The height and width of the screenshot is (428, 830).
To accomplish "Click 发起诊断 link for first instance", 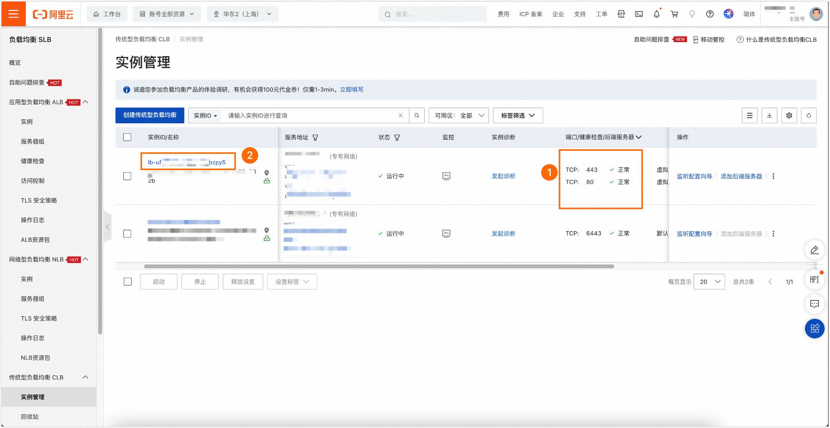I will (503, 176).
